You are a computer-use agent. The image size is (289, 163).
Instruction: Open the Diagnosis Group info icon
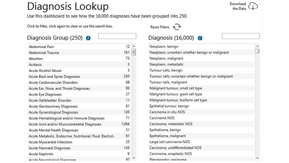[x=88, y=38]
